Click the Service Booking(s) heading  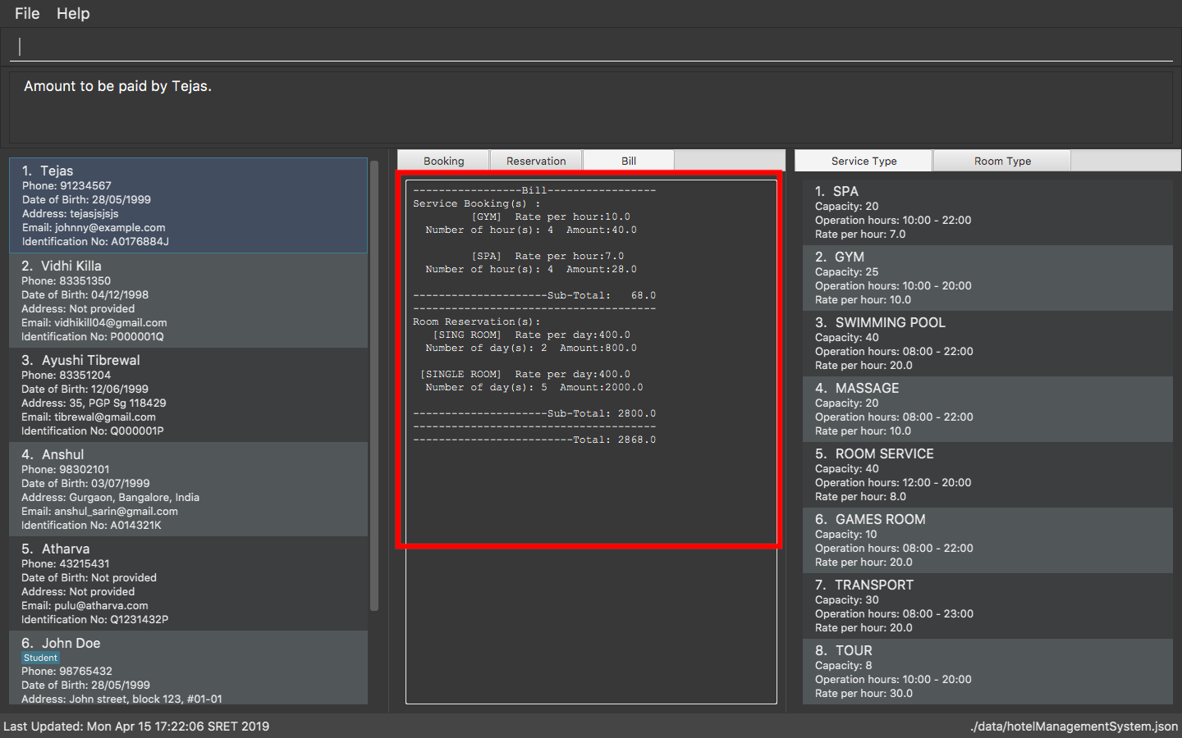point(477,203)
